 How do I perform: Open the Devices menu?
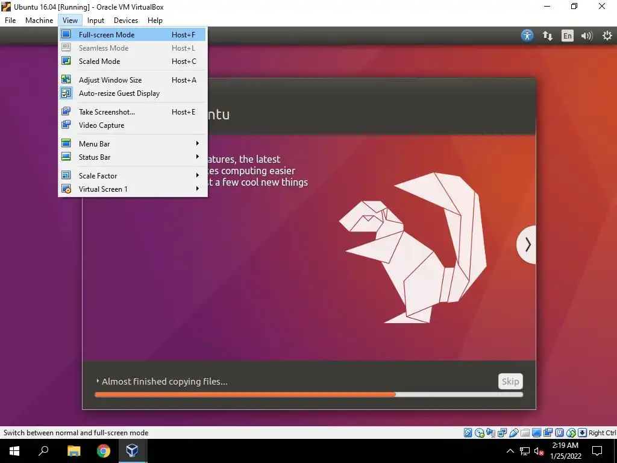(x=126, y=20)
